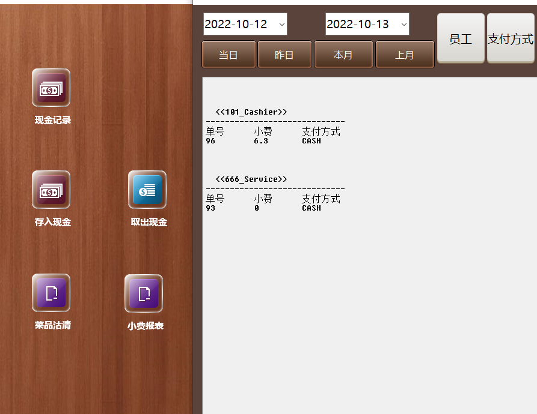
Task: Group report by 支付方式 button
Action: click(511, 38)
